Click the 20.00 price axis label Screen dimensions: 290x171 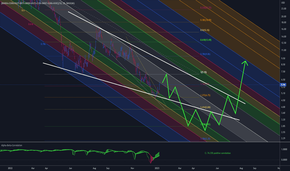tap(283, 16)
